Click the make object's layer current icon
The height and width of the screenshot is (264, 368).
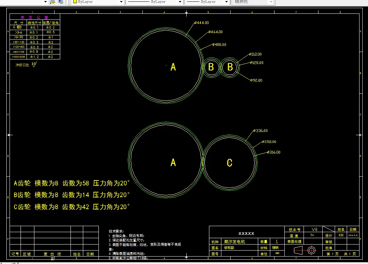(52, 2)
